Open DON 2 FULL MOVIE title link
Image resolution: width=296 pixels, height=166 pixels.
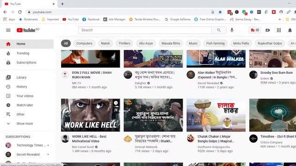92,75
